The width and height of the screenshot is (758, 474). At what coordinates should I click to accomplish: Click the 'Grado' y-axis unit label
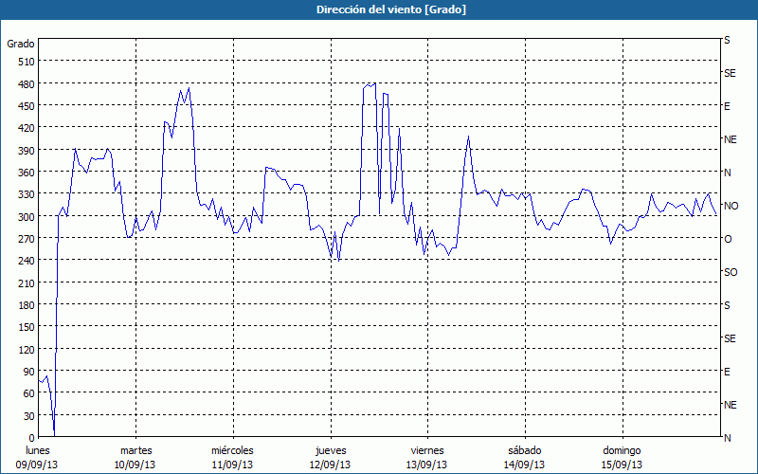point(21,44)
